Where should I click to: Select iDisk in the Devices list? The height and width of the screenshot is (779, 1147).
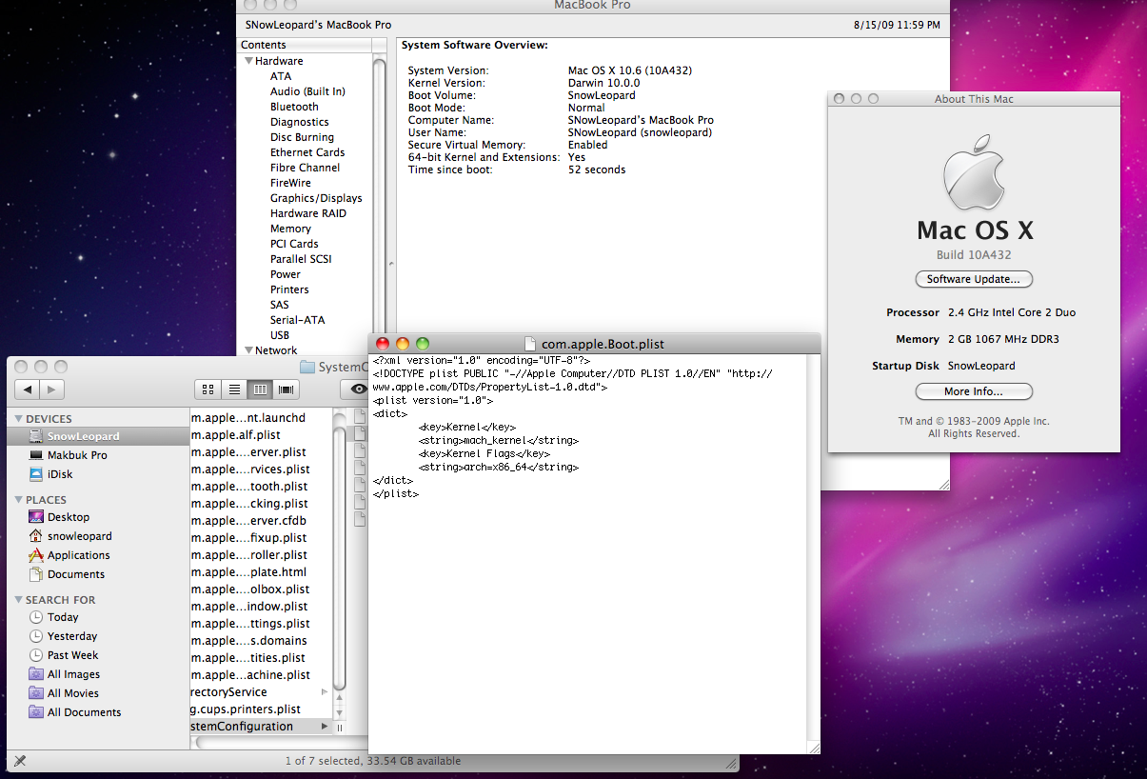tap(59, 474)
